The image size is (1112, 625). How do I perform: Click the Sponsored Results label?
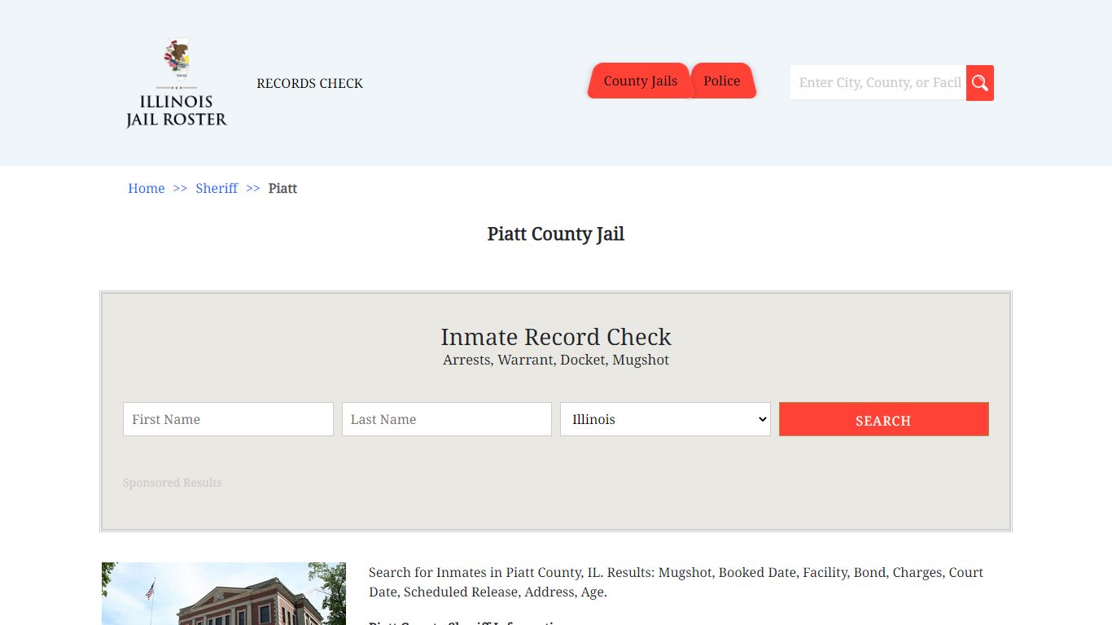click(x=173, y=483)
